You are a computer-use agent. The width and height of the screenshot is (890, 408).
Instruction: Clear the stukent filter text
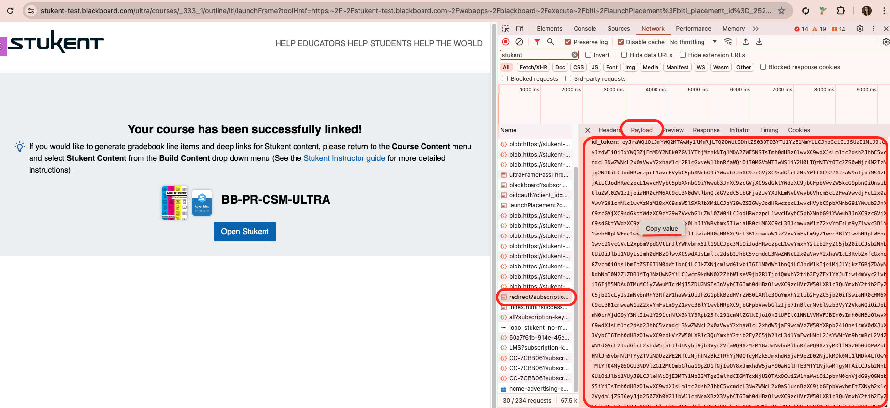coord(575,55)
